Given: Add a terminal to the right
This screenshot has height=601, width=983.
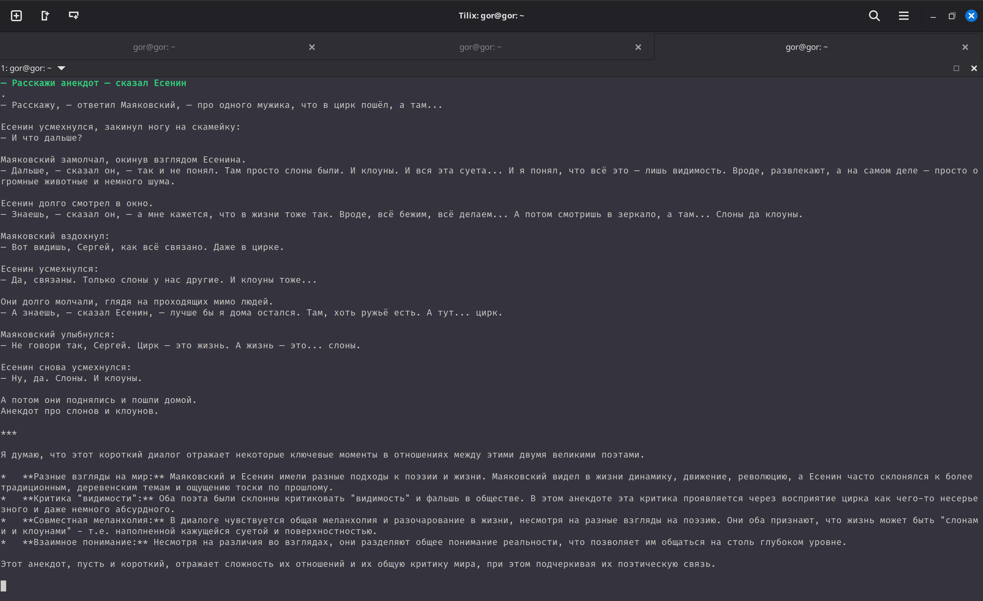Looking at the screenshot, I should (45, 16).
